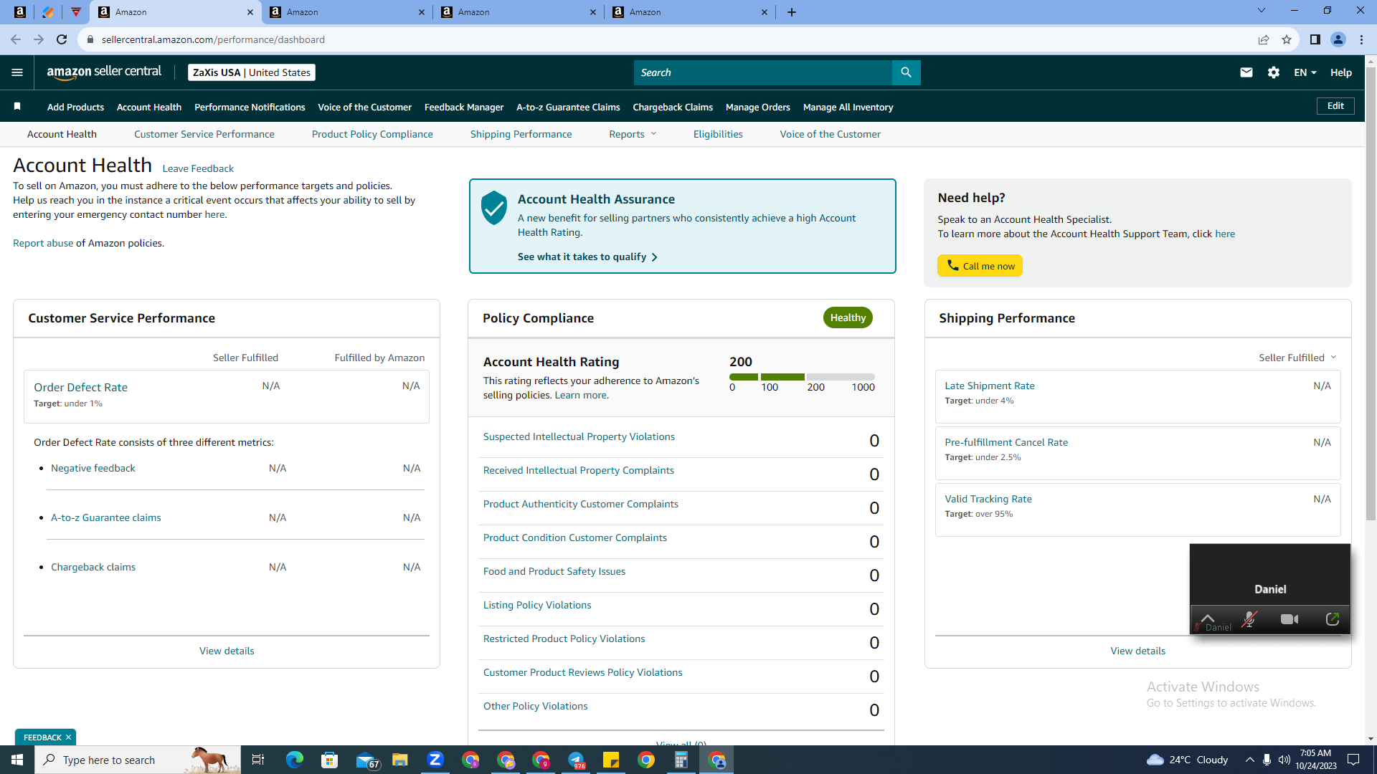Open the Chrome profile avatar icon
Screen dimensions: 1377x774
[1338, 39]
